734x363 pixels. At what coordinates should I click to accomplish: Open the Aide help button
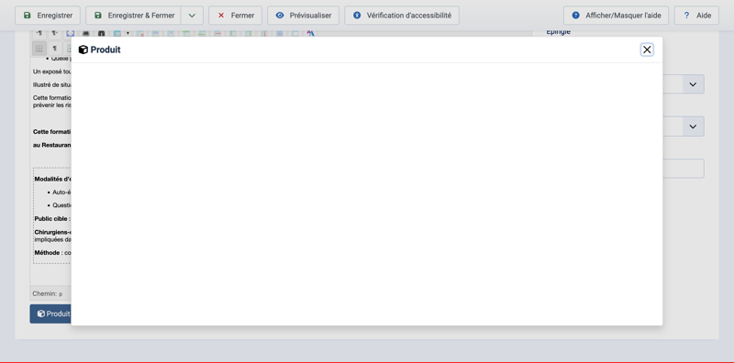696,16
